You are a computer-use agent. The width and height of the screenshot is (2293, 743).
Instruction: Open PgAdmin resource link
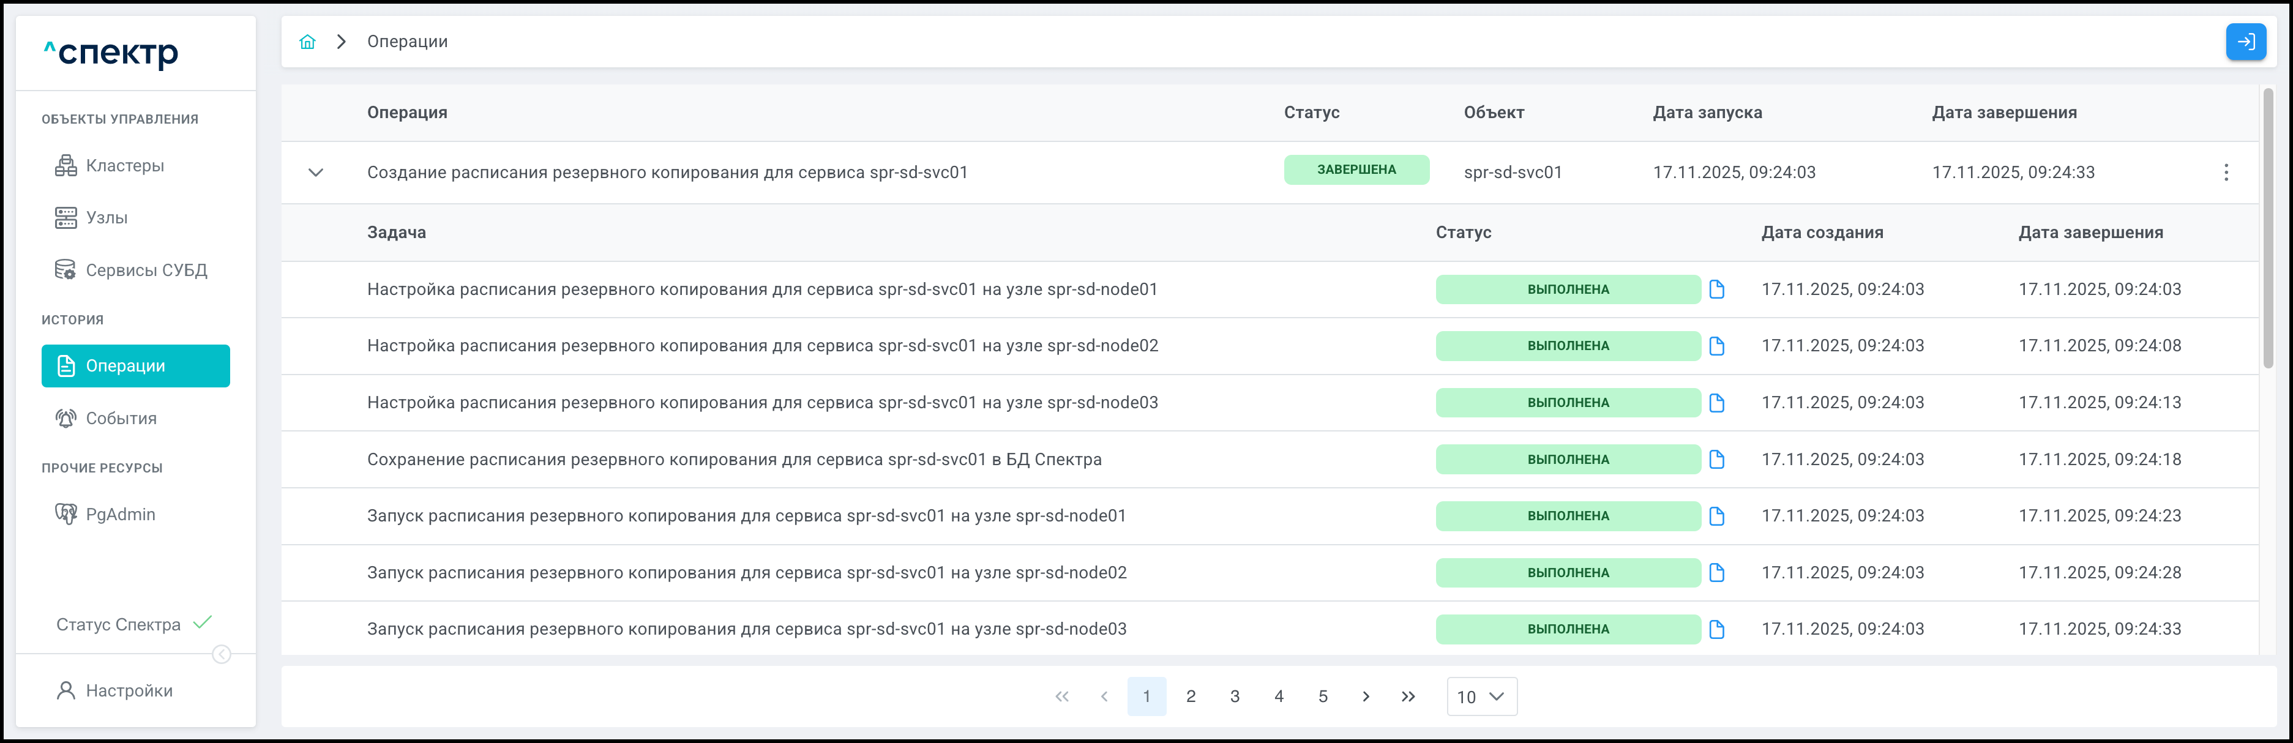coord(120,514)
